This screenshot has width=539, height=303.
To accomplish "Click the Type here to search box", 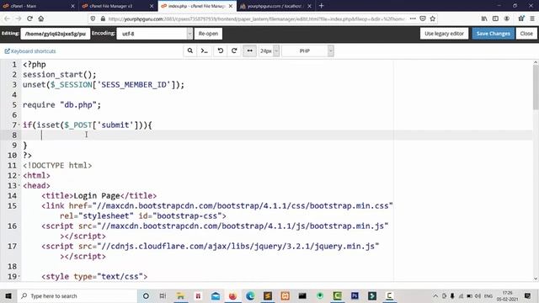I will tap(77, 295).
